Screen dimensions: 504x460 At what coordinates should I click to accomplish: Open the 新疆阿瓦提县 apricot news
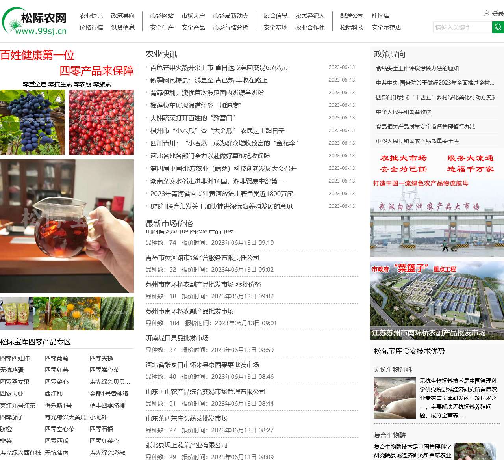pos(209,80)
